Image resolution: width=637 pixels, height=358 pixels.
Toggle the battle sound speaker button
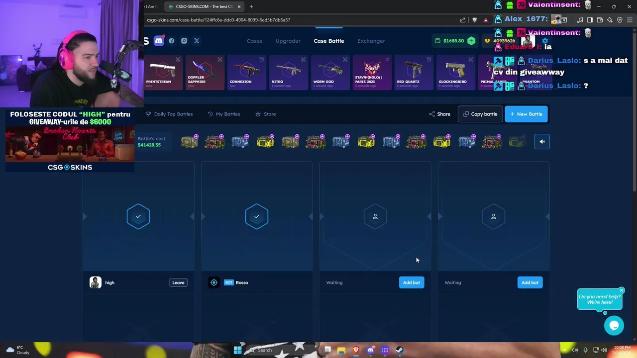tap(542, 142)
